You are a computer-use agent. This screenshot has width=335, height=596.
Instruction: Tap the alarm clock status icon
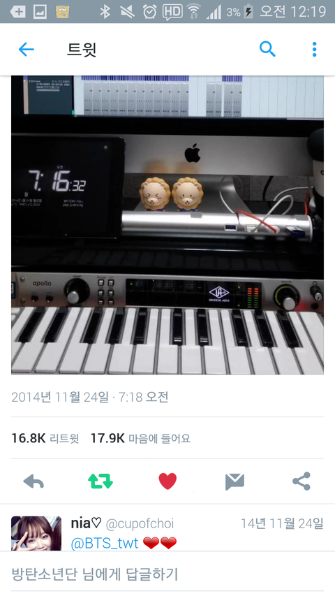[149, 12]
